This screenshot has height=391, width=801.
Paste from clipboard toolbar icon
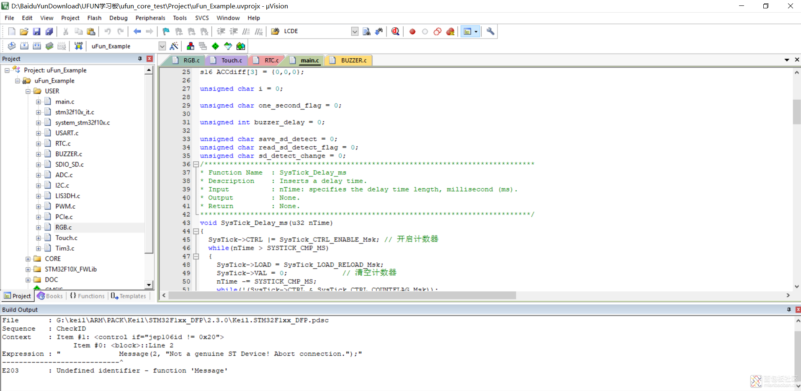tap(91, 31)
